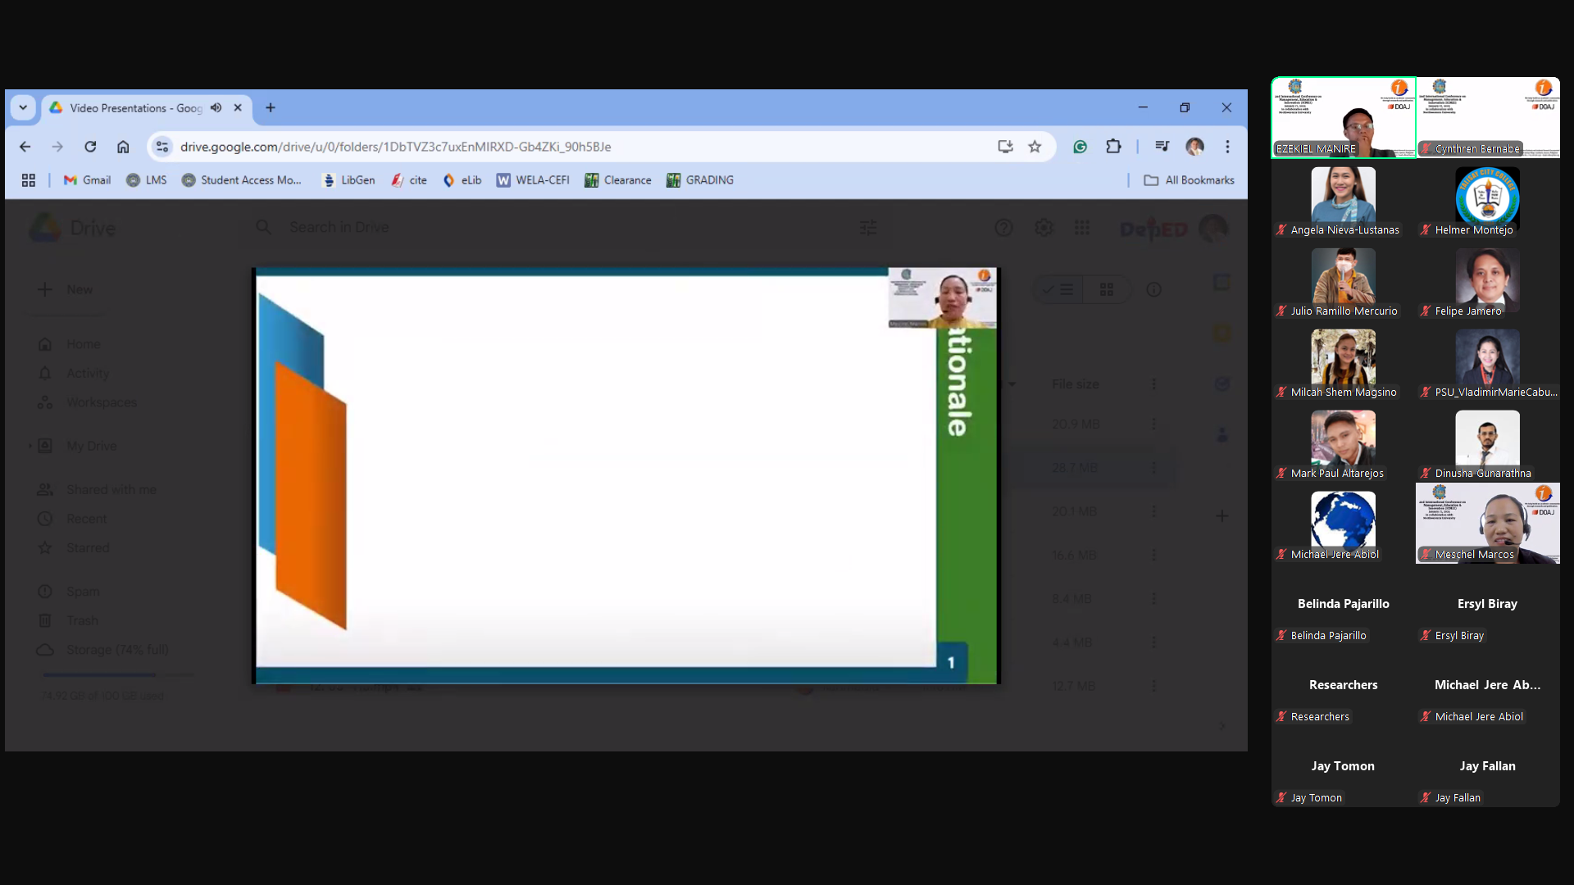
Task: Open a new browser tab
Action: point(271,107)
